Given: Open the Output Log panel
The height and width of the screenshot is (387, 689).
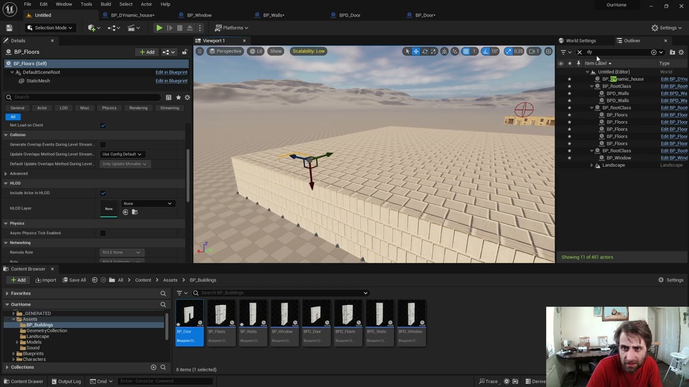Looking at the screenshot, I should (66, 382).
